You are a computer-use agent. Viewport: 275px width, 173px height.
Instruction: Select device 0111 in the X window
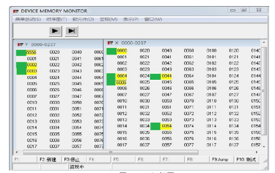211,107
